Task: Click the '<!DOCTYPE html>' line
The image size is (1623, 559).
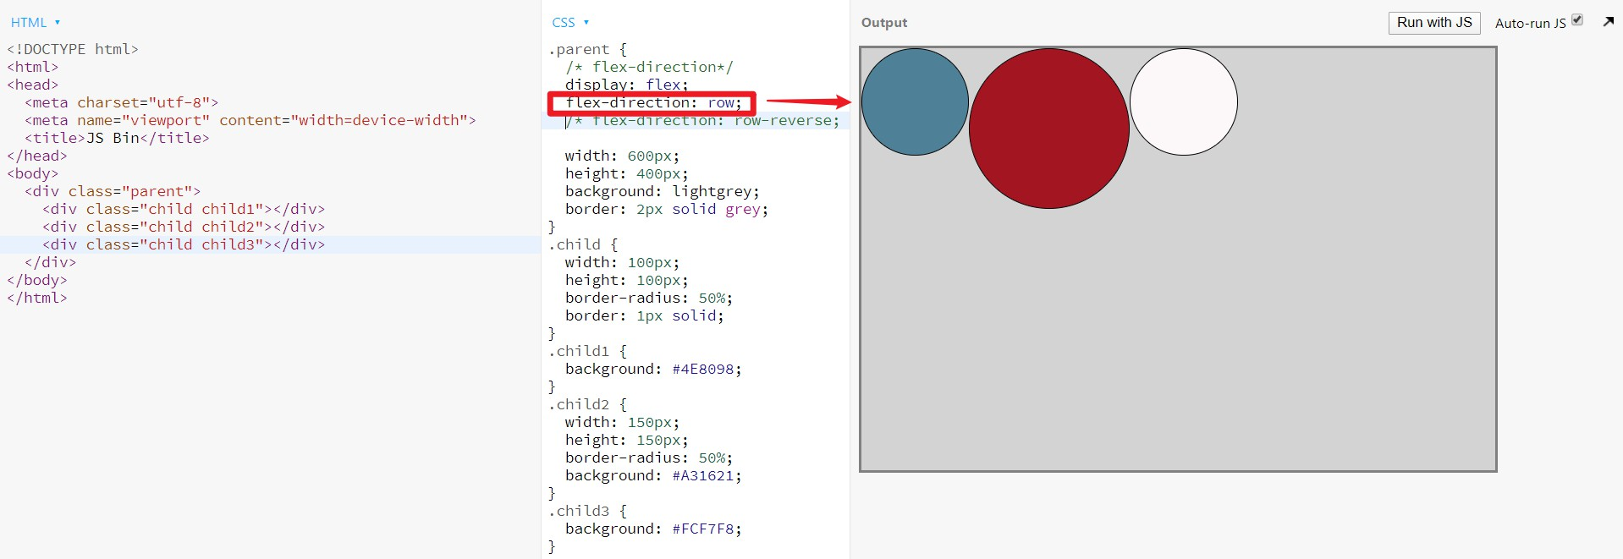Action: [73, 50]
